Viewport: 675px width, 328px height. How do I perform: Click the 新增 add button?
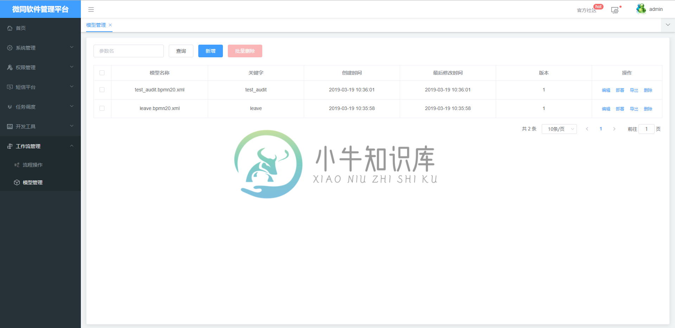[x=211, y=51]
